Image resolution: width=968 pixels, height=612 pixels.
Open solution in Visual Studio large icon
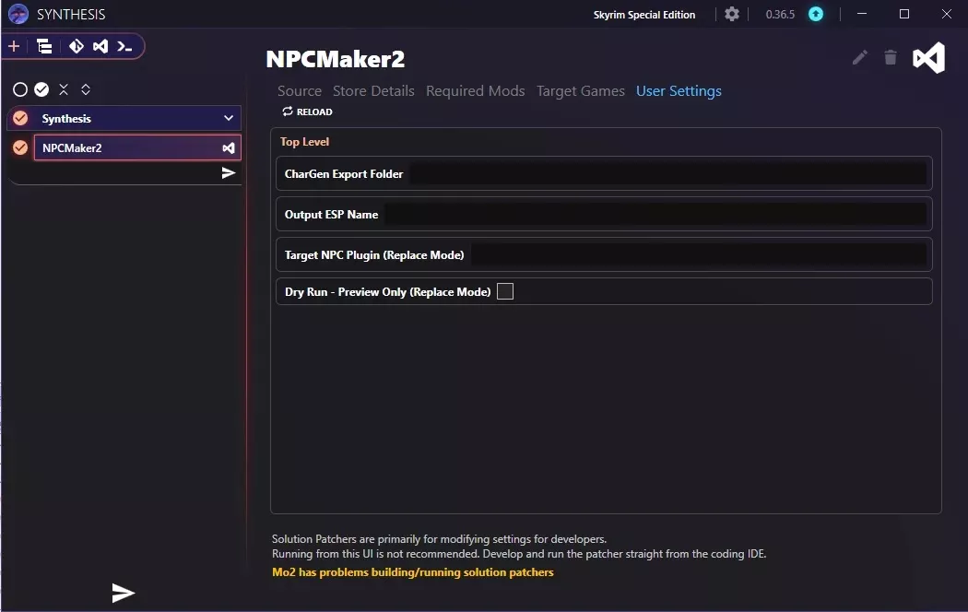(x=928, y=58)
